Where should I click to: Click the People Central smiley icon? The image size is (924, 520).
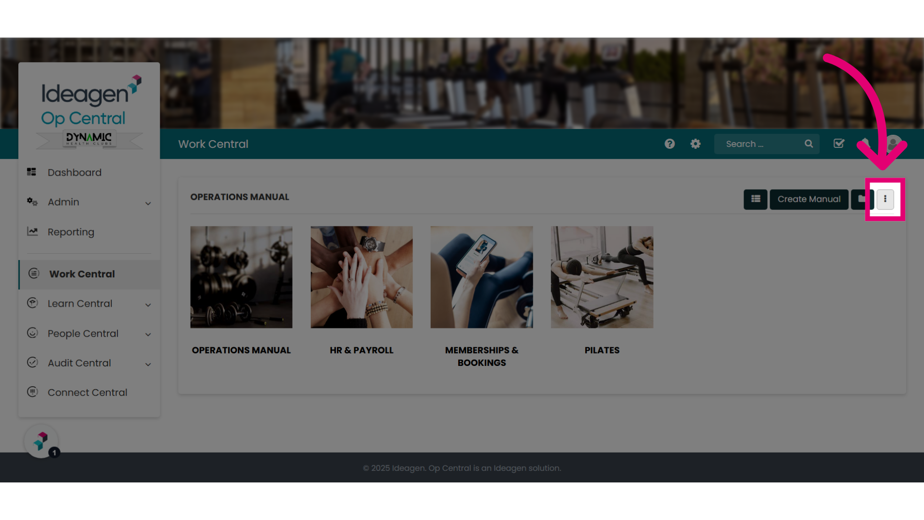pyautogui.click(x=32, y=333)
